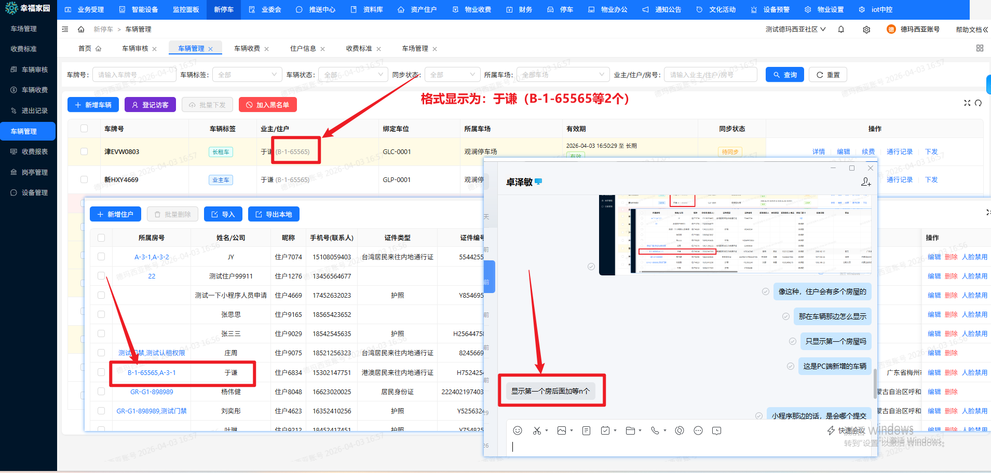
Task: Expand the 测试德玛西亚社区 community selector
Action: 795,30
